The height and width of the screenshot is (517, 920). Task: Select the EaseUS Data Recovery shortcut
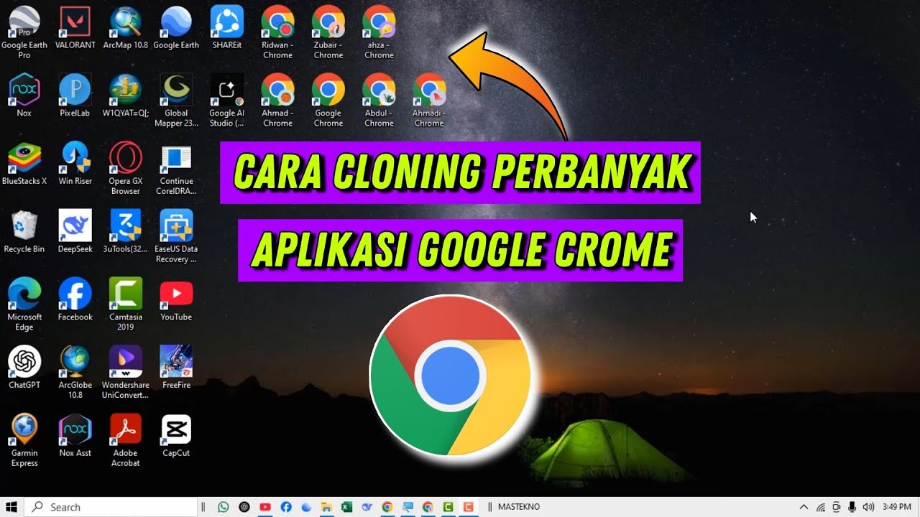tap(176, 236)
